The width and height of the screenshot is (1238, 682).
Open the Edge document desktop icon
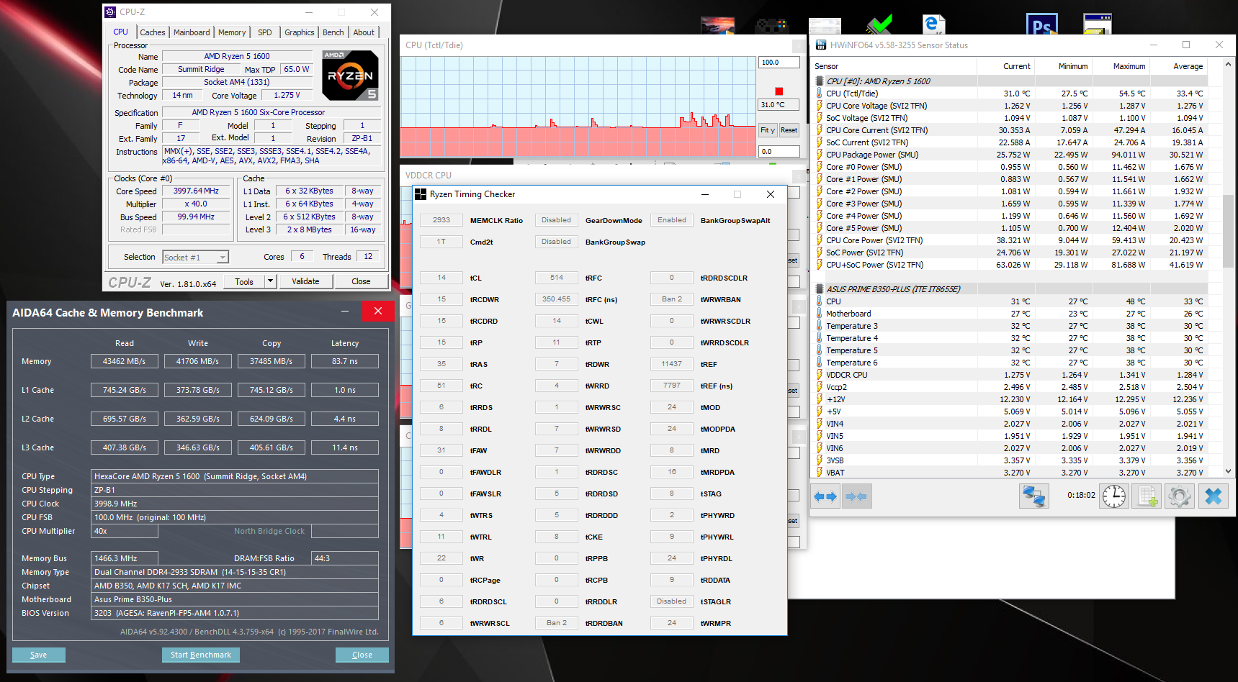pyautogui.click(x=934, y=24)
